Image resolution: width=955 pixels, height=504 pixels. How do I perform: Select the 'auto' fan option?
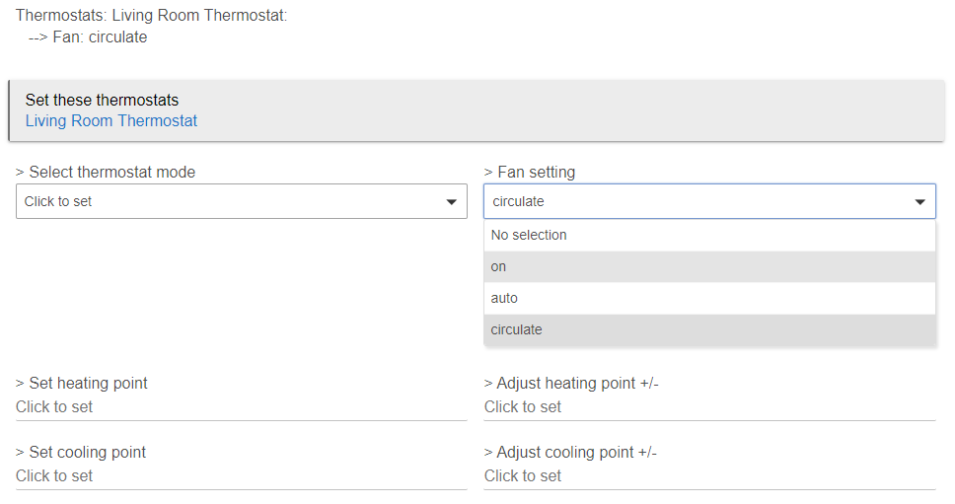pyautogui.click(x=709, y=298)
